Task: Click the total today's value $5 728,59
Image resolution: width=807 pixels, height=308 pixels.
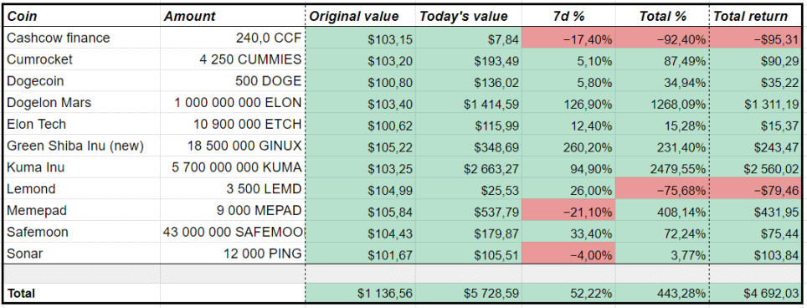Action: pyautogui.click(x=468, y=293)
